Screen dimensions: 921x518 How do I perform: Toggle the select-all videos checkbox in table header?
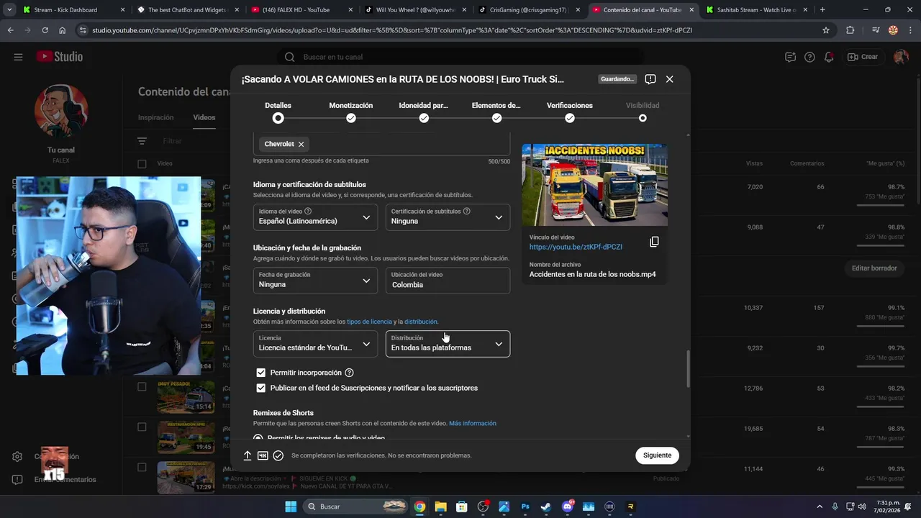[x=142, y=163]
